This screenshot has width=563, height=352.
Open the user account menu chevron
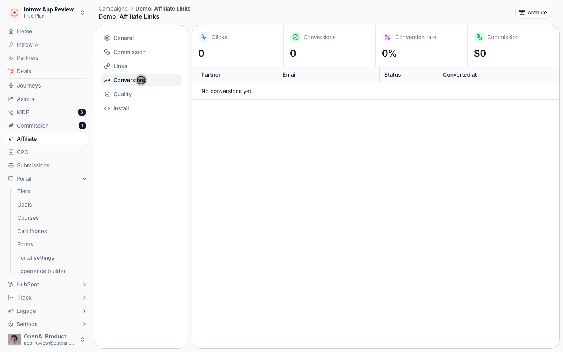[x=82, y=339]
